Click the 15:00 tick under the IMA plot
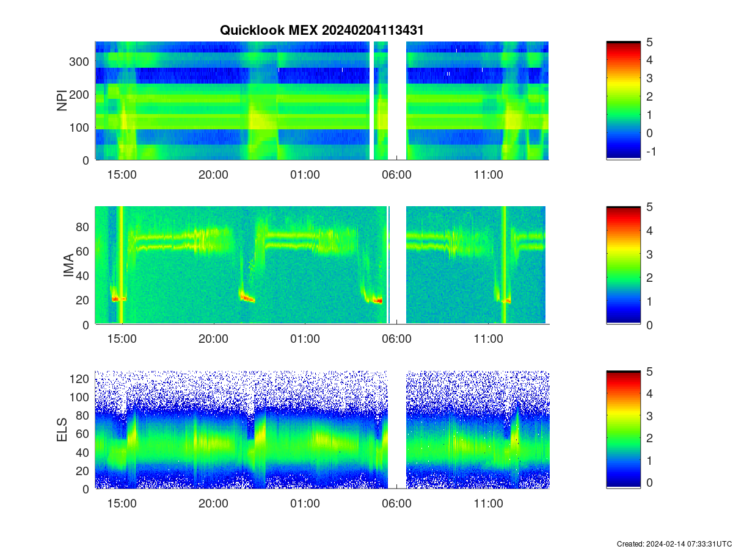The image size is (733, 549). (x=122, y=339)
